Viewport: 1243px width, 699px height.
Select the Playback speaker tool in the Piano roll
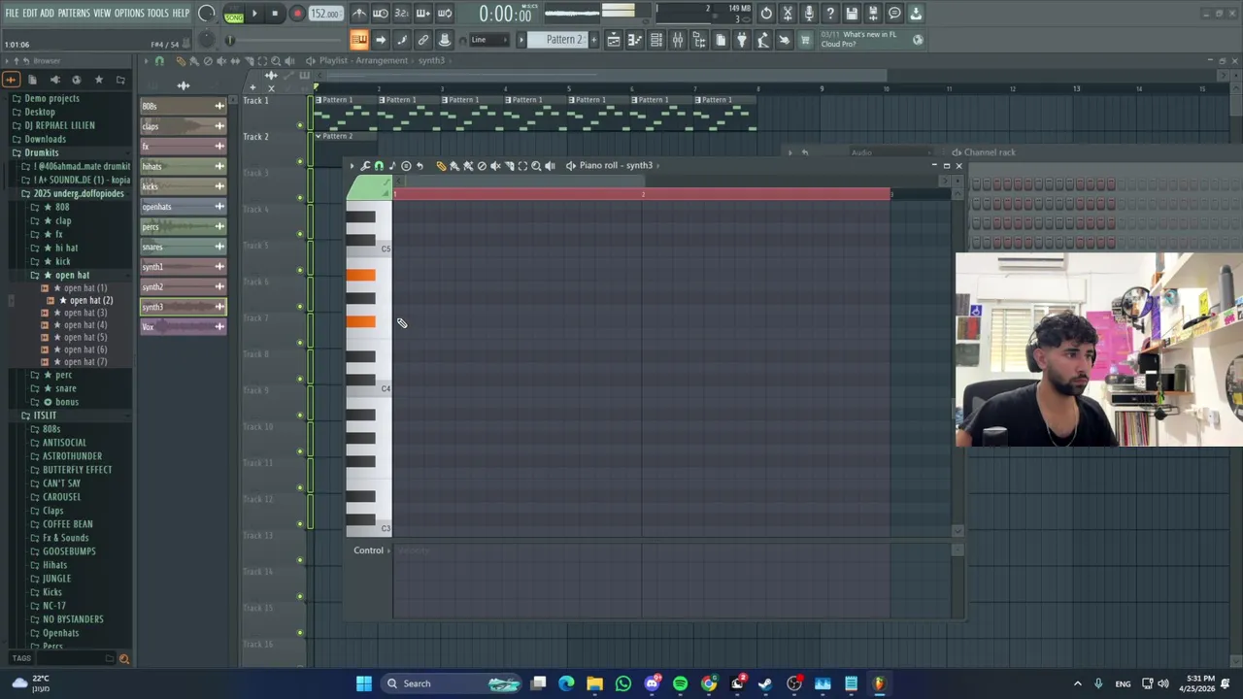click(x=550, y=166)
